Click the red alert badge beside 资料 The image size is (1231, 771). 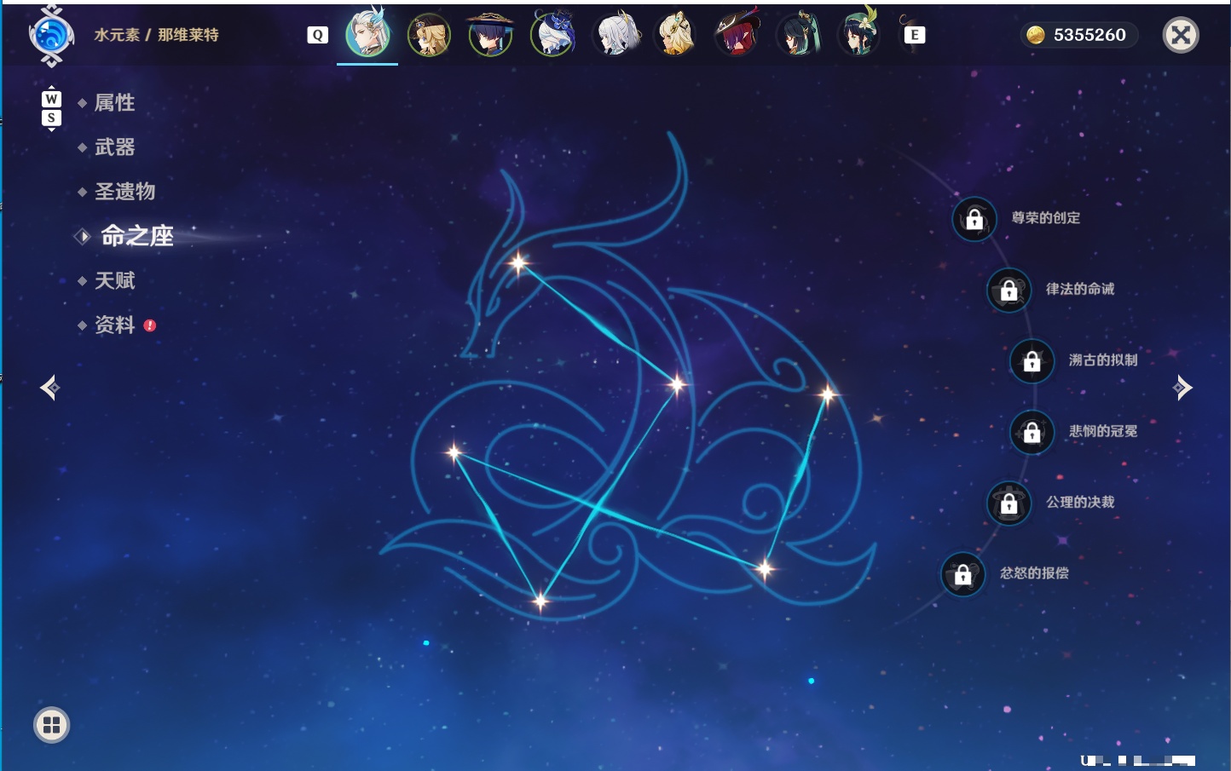(150, 325)
